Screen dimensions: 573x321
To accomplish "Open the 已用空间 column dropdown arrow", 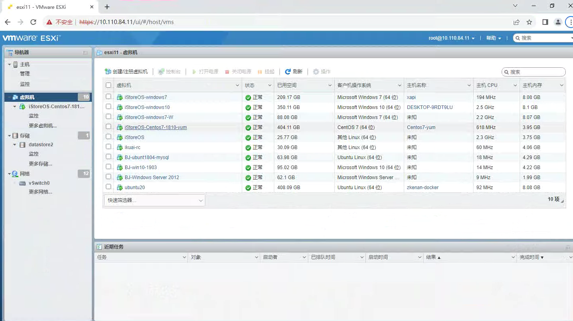I will [x=330, y=85].
